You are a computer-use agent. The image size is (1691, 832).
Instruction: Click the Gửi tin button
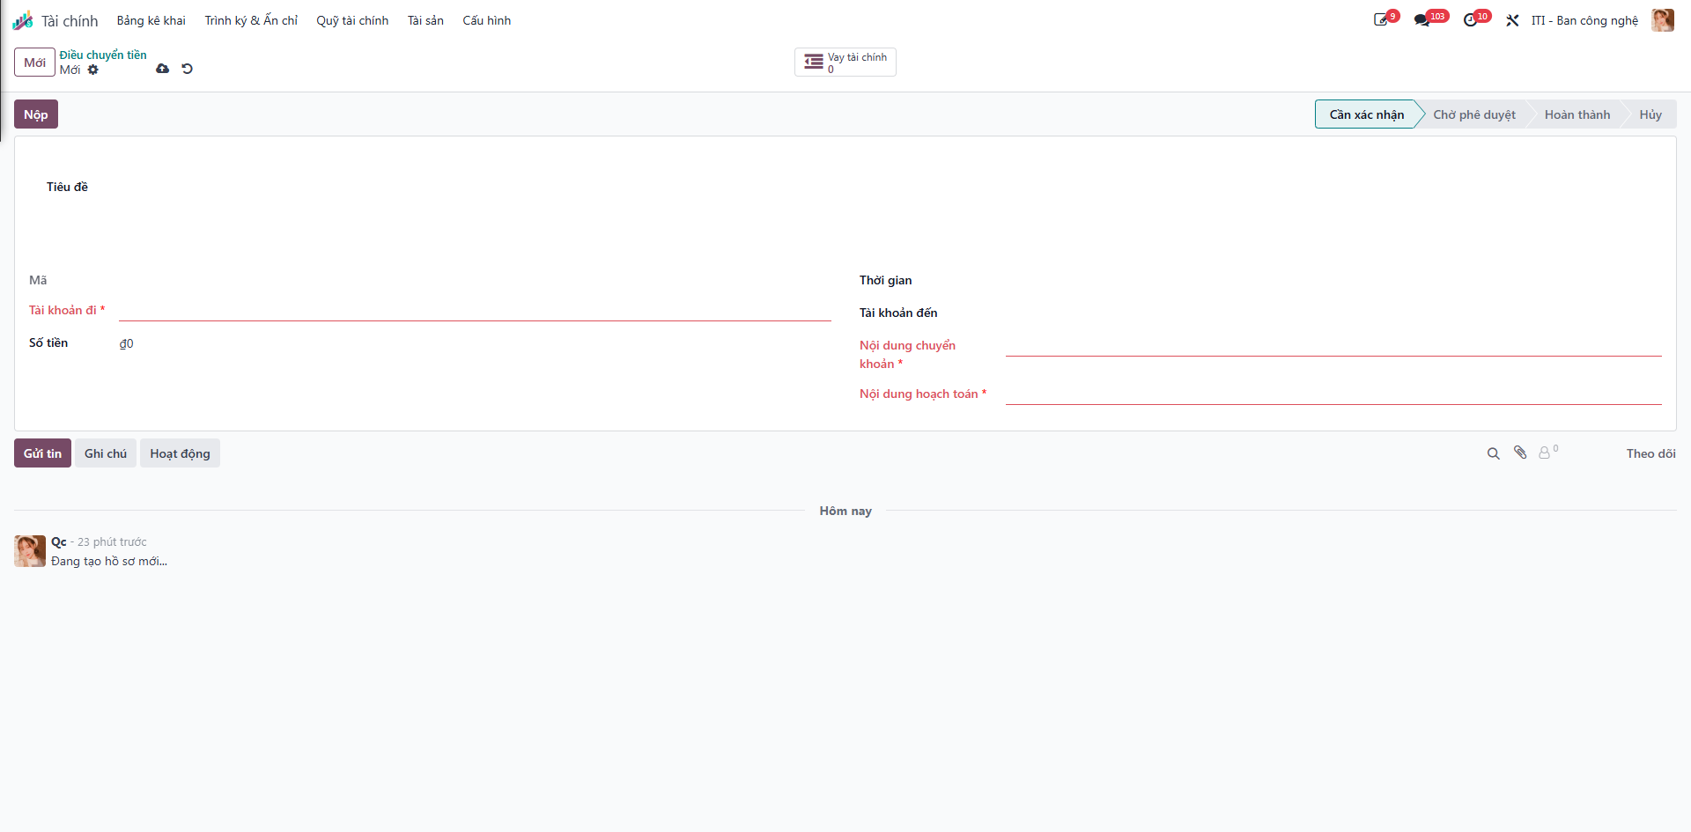pyautogui.click(x=42, y=453)
